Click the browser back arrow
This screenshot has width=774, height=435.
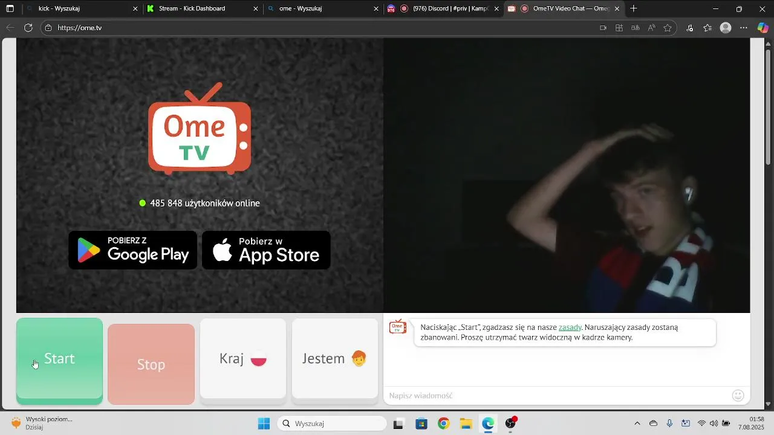click(10, 28)
